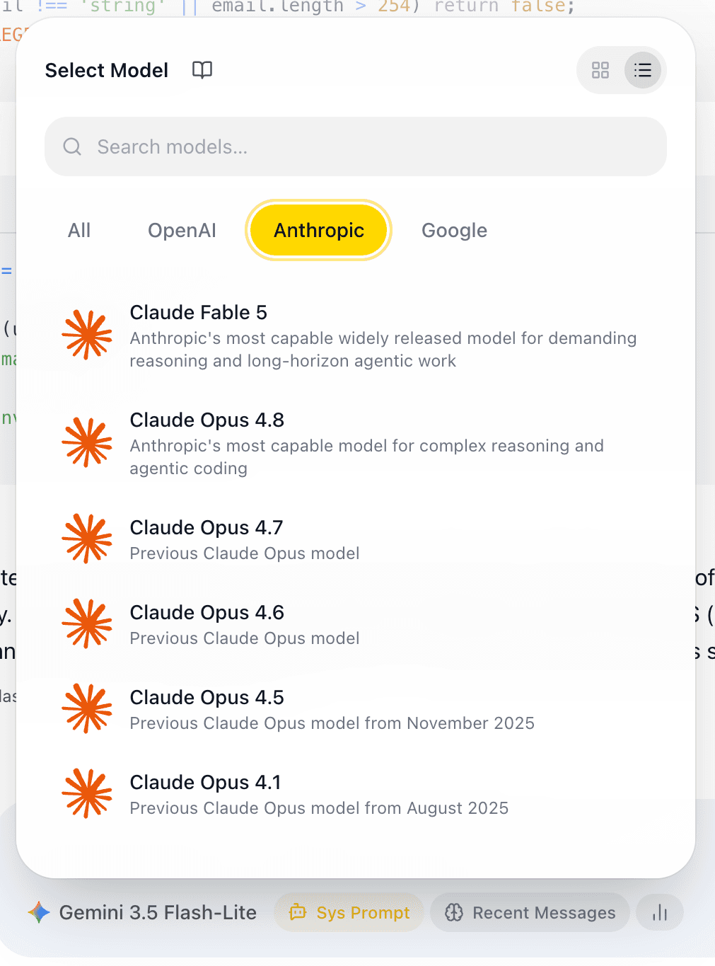Click 'Previous Claude Opus model from August 2025'

point(319,808)
